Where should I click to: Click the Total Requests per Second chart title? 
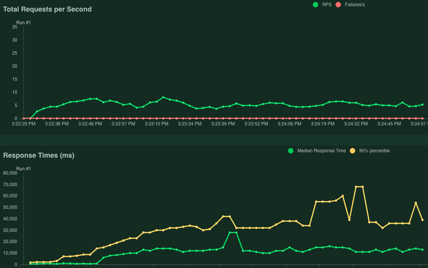tap(47, 9)
